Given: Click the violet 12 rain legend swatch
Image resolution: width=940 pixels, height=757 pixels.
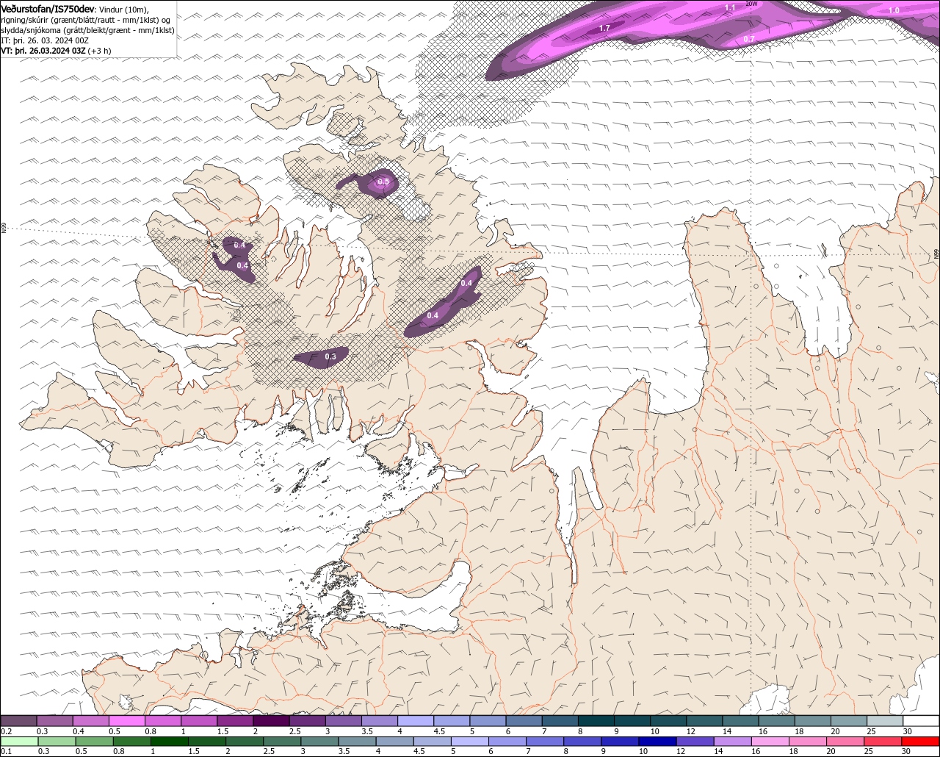Looking at the screenshot, I should point(695,741).
